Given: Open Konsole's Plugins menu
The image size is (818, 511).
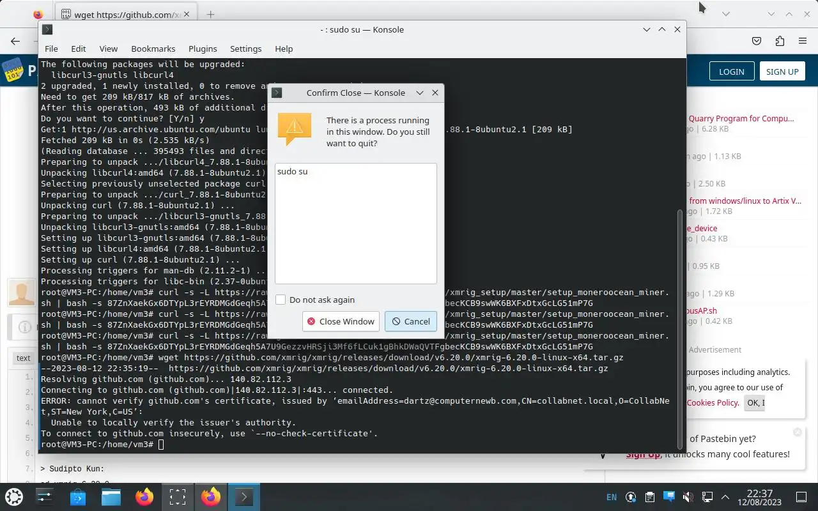Looking at the screenshot, I should (x=203, y=49).
